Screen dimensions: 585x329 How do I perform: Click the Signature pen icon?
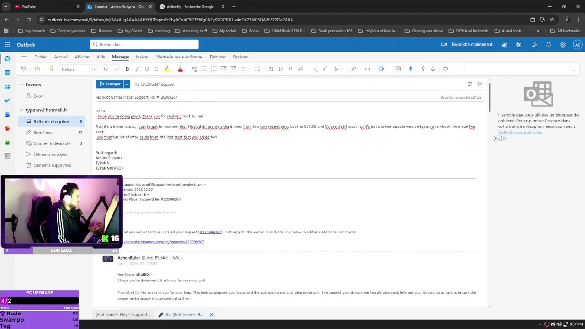click(382, 69)
